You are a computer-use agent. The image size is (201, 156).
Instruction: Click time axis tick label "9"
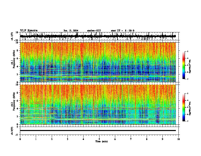point(162,139)
